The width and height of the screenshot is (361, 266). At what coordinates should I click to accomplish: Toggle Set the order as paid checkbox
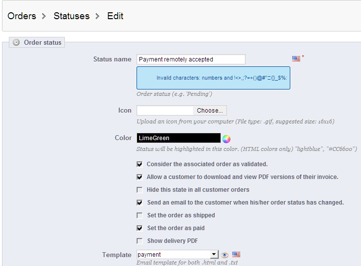(140, 228)
